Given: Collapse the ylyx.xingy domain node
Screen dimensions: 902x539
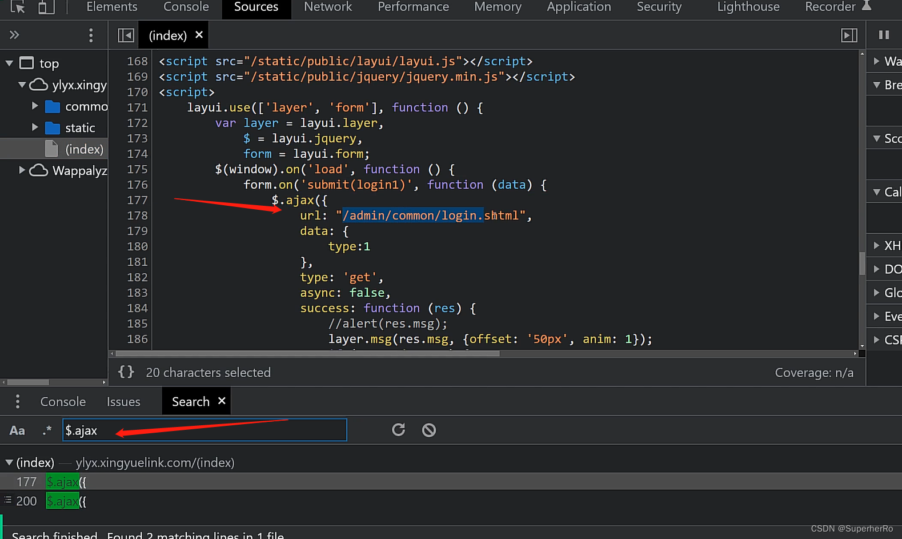Looking at the screenshot, I should tap(22, 85).
